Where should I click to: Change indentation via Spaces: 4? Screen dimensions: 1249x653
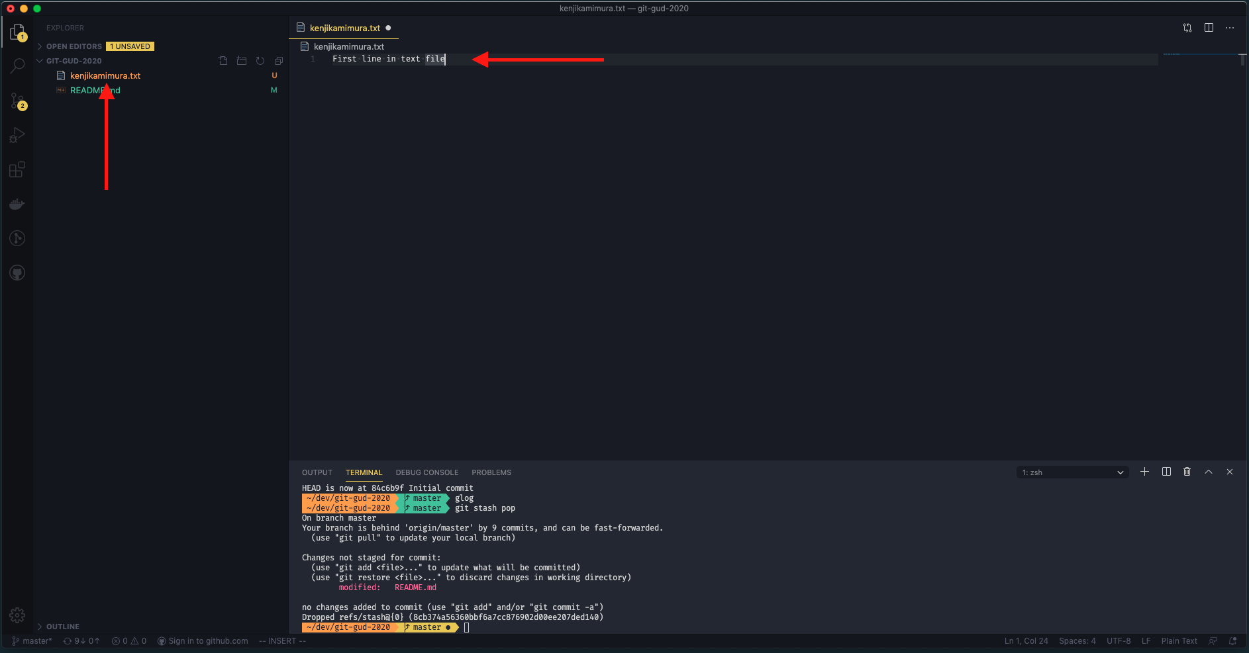pyautogui.click(x=1077, y=640)
